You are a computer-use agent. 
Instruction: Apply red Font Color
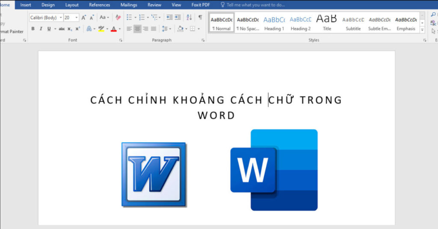click(x=114, y=29)
